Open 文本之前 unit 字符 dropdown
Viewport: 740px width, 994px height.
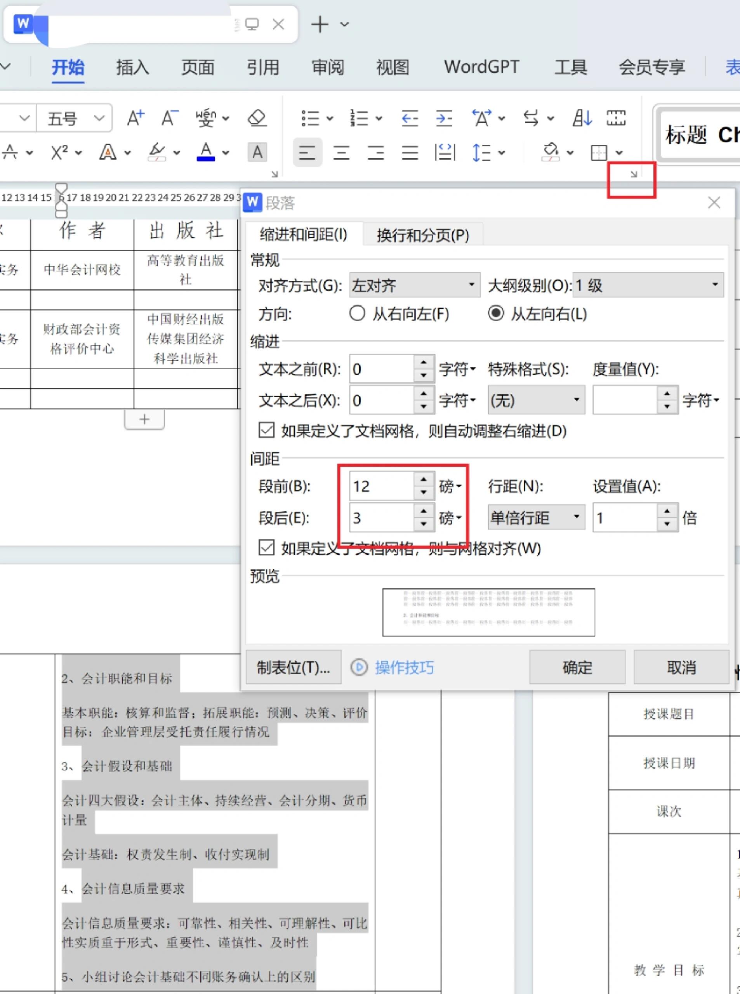pos(457,369)
